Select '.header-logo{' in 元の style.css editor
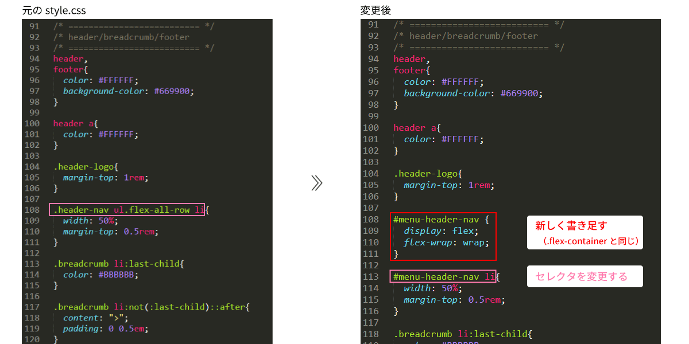 [x=85, y=167]
